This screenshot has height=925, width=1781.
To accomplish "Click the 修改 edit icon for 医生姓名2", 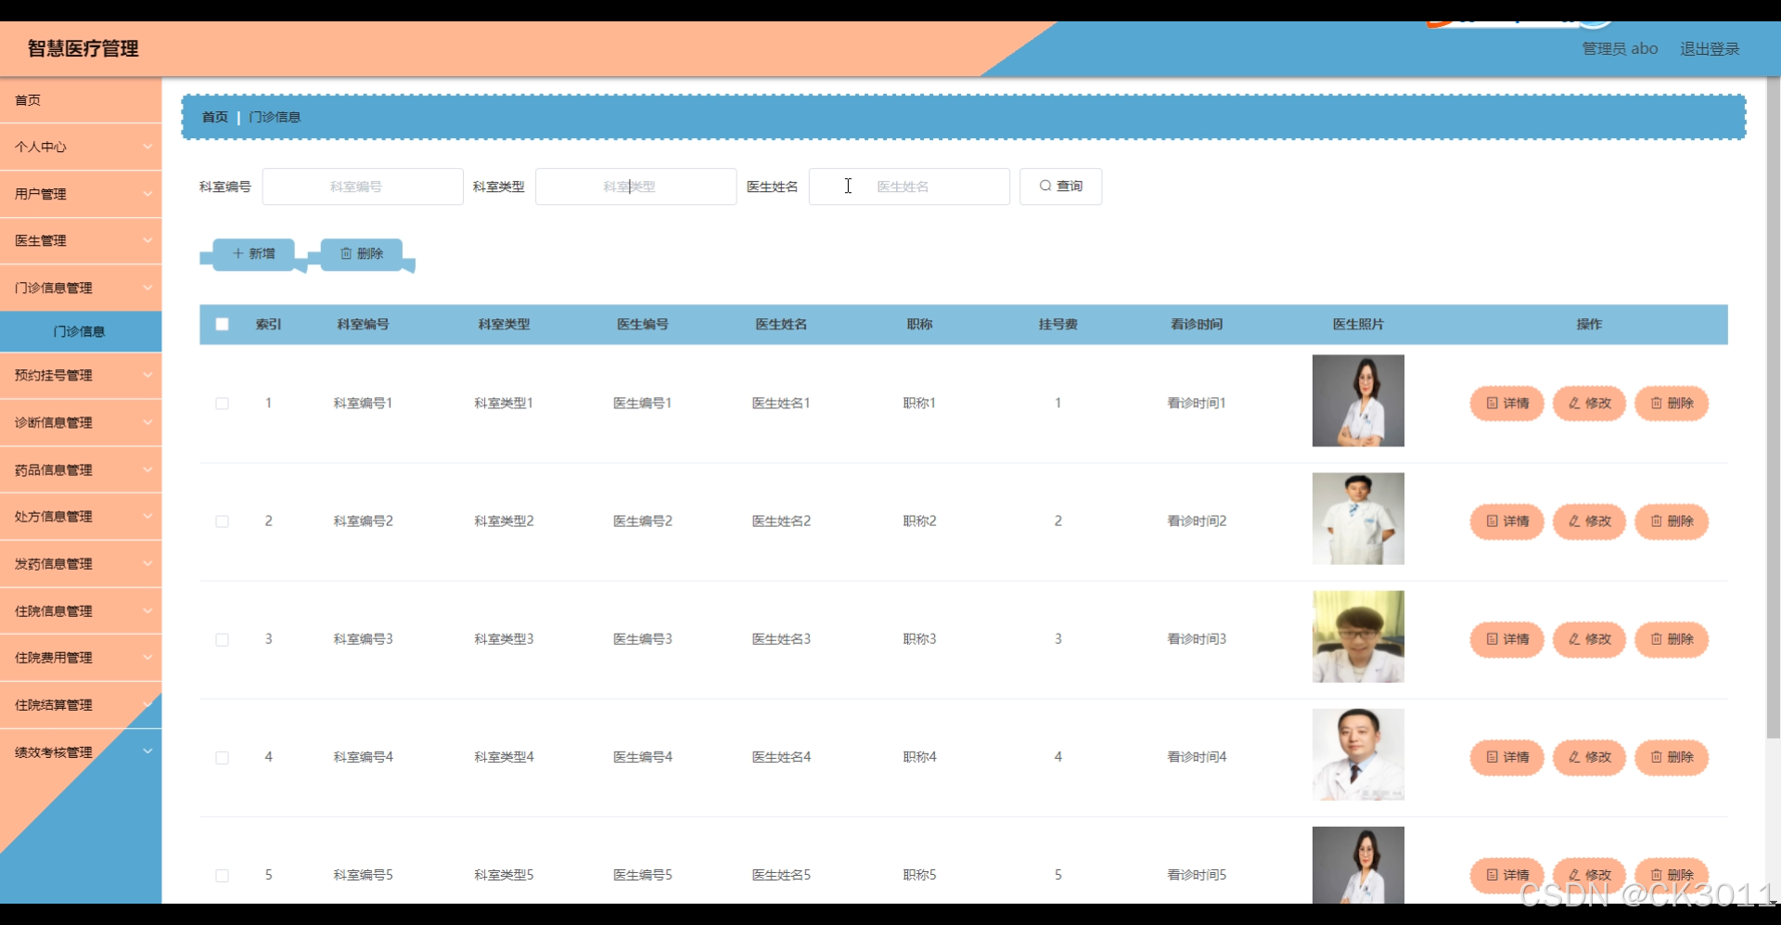I will (x=1572, y=521).
